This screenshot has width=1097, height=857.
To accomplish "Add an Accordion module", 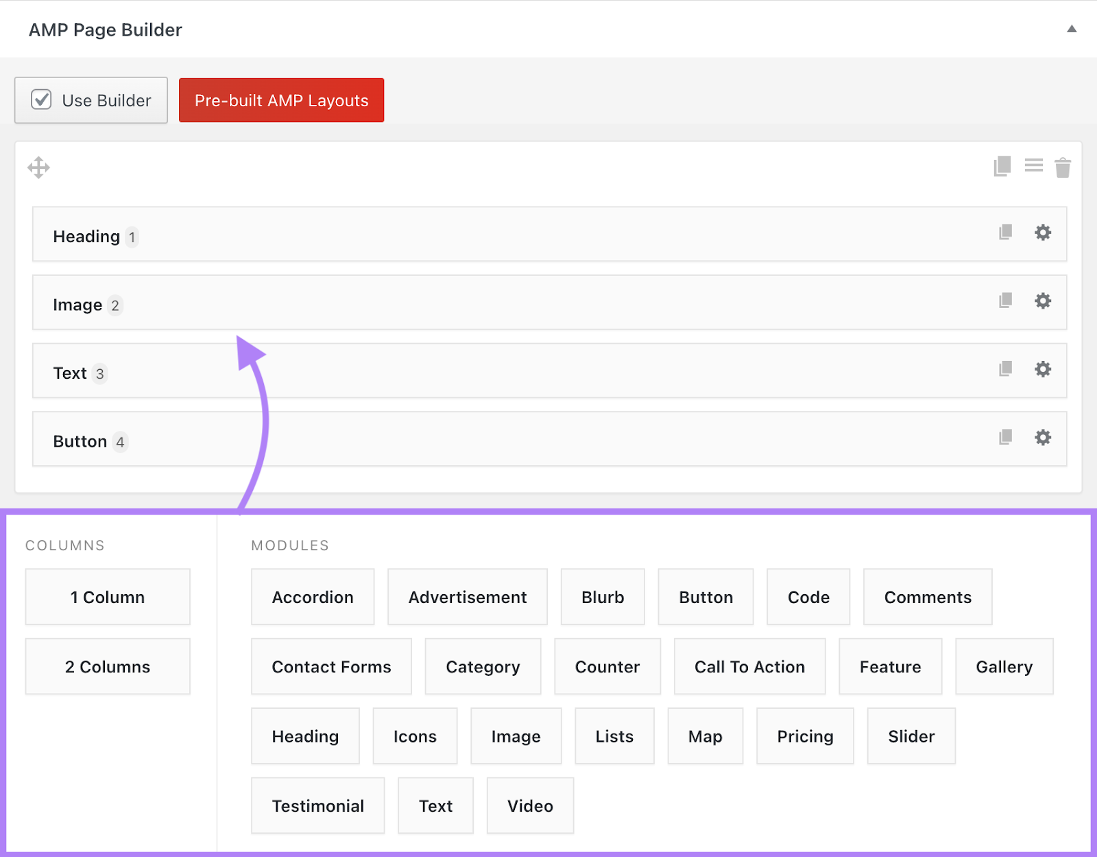I will click(312, 596).
